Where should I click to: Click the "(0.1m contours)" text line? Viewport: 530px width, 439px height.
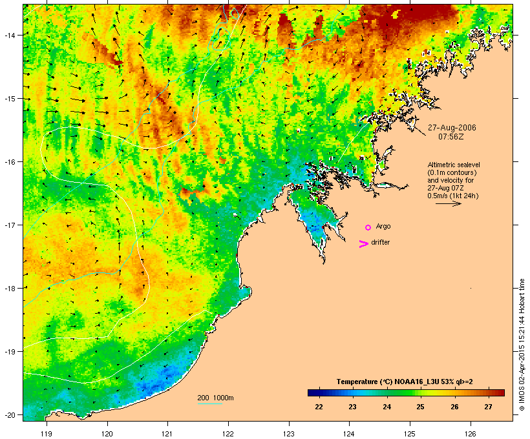click(452, 173)
